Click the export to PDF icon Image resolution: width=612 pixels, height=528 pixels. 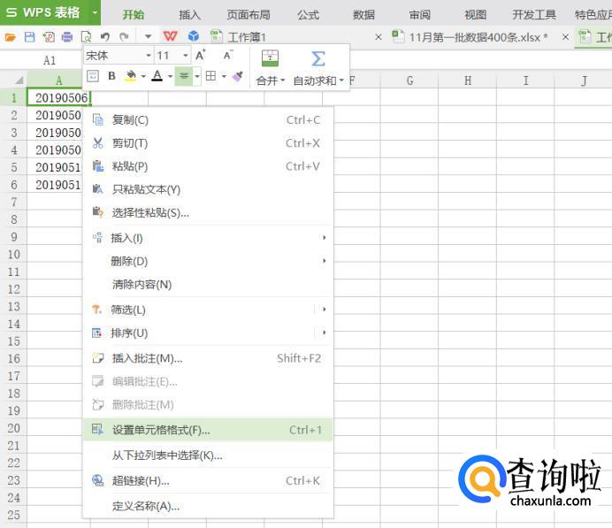(x=49, y=37)
